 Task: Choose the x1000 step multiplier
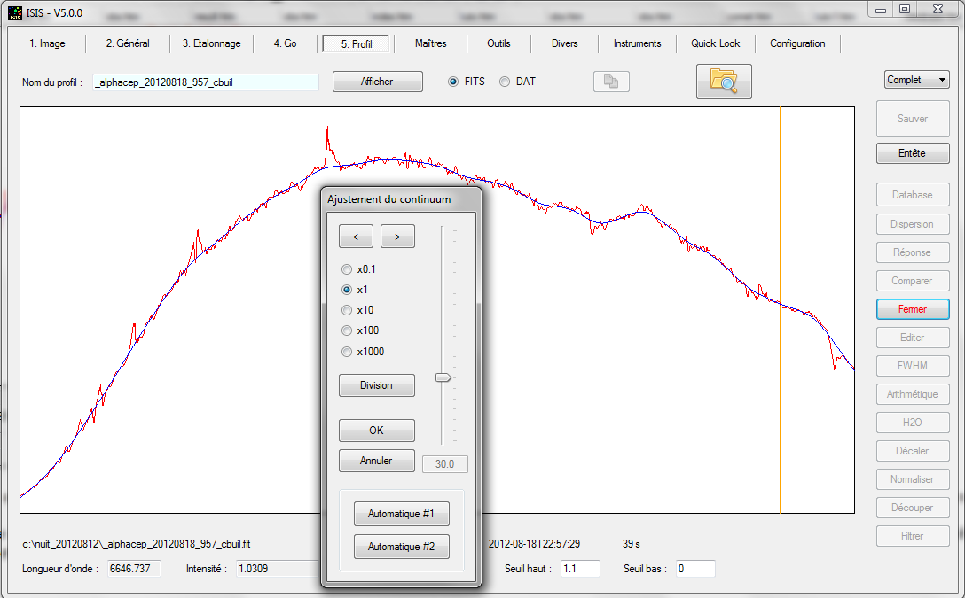[x=347, y=352]
